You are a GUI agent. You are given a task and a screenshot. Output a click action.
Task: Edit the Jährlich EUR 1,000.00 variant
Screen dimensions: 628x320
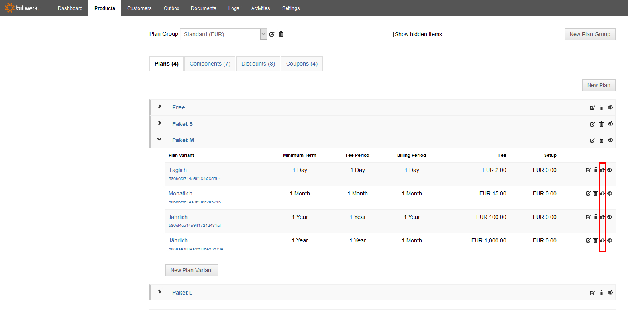point(588,240)
